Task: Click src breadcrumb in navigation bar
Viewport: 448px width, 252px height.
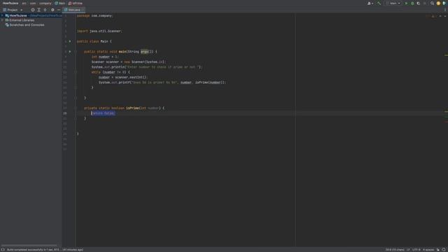Action: point(24,3)
